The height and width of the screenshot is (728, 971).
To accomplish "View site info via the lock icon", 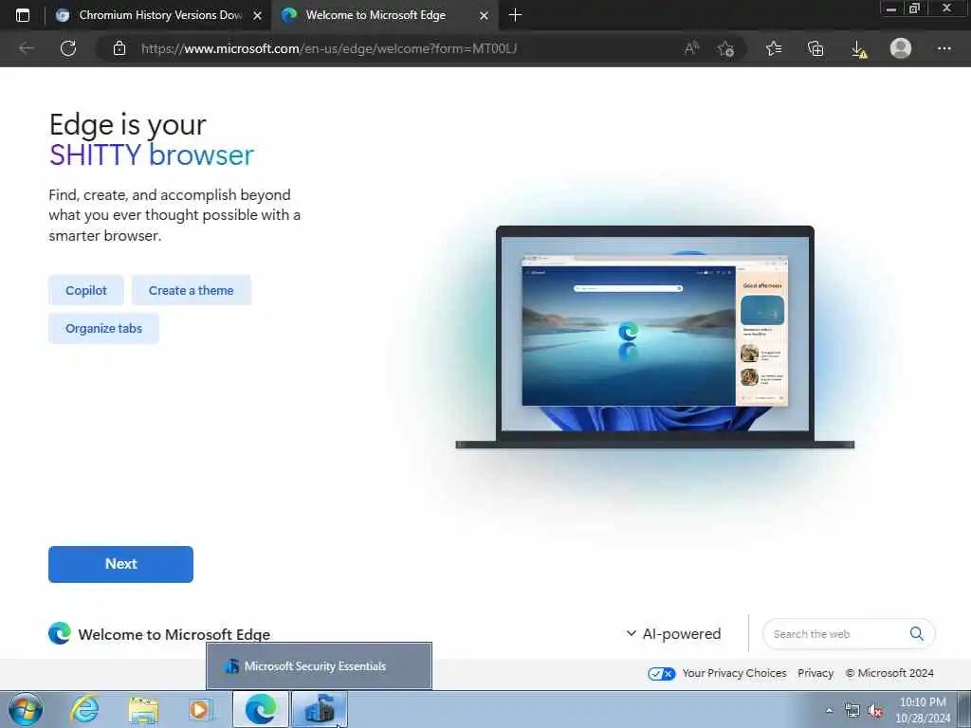I will [x=119, y=48].
